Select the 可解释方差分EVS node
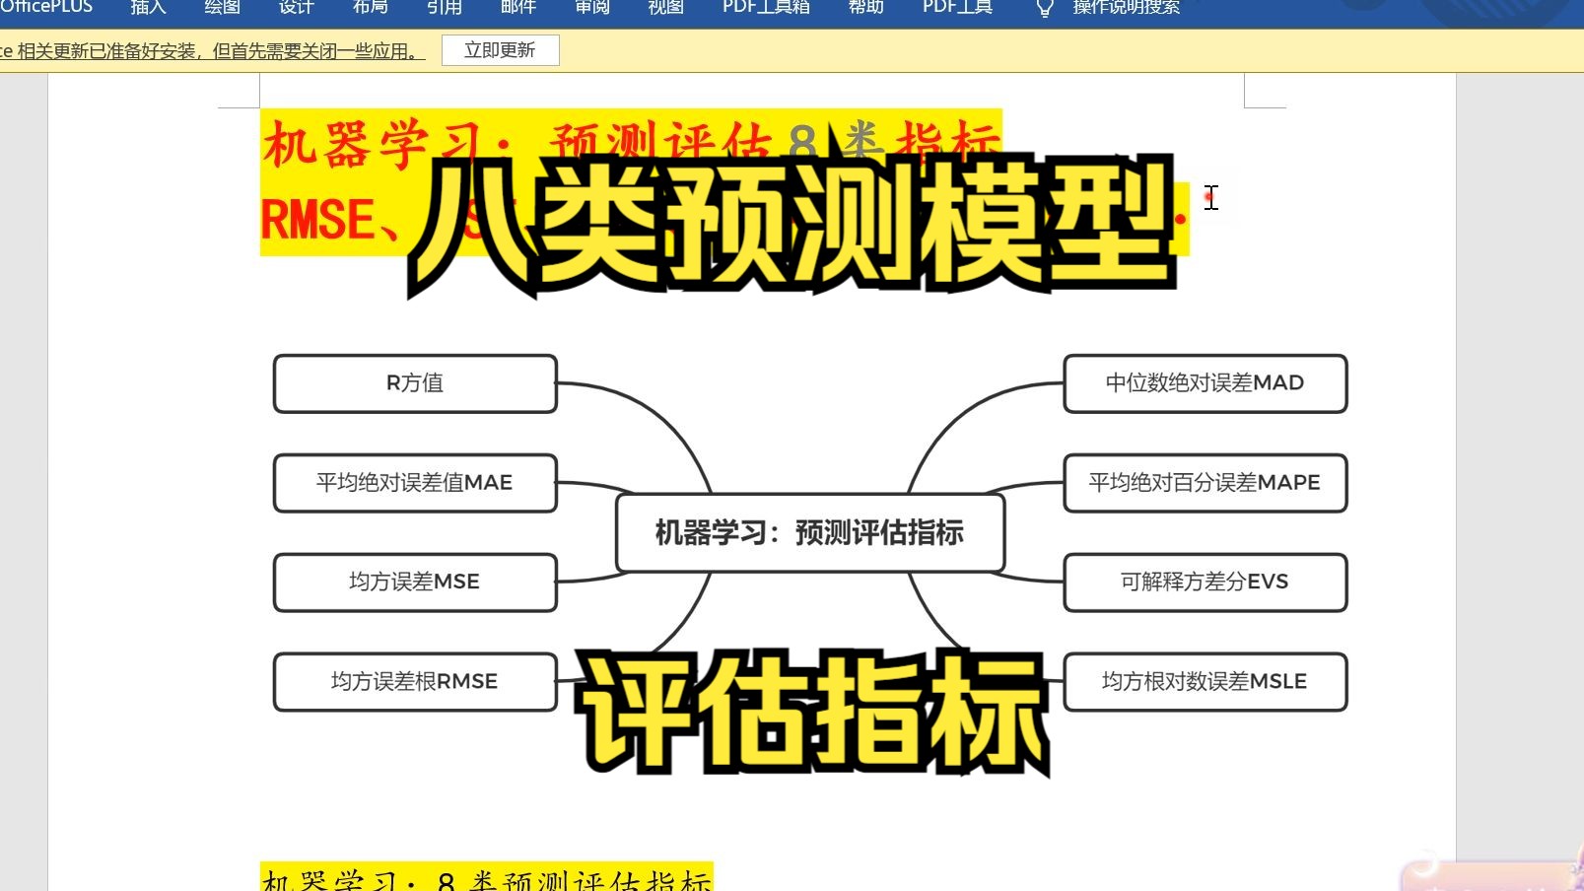This screenshot has height=891, width=1584. click(x=1205, y=583)
